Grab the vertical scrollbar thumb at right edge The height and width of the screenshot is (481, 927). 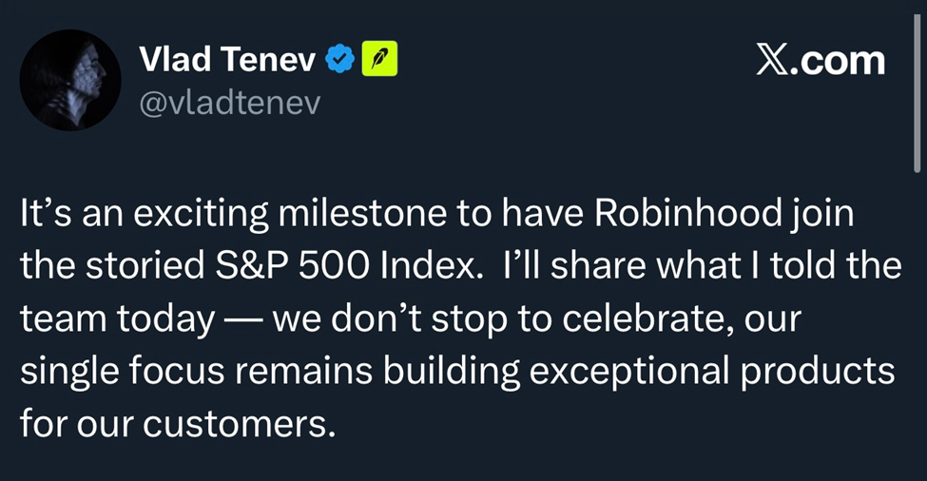(x=917, y=93)
